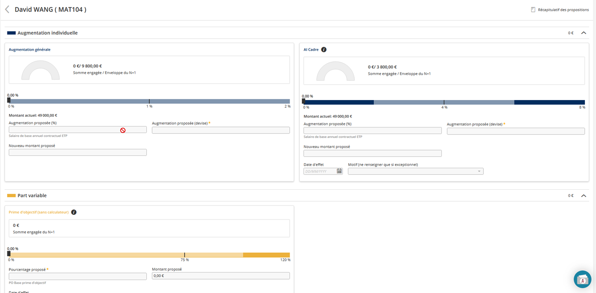The image size is (596, 293).
Task: Click the Montant proposé field showing 0,00 €
Action: click(x=221, y=276)
